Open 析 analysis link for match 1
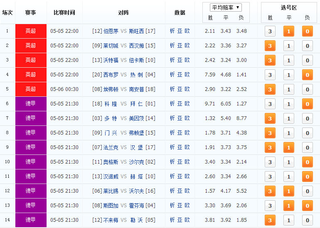 click(172, 31)
